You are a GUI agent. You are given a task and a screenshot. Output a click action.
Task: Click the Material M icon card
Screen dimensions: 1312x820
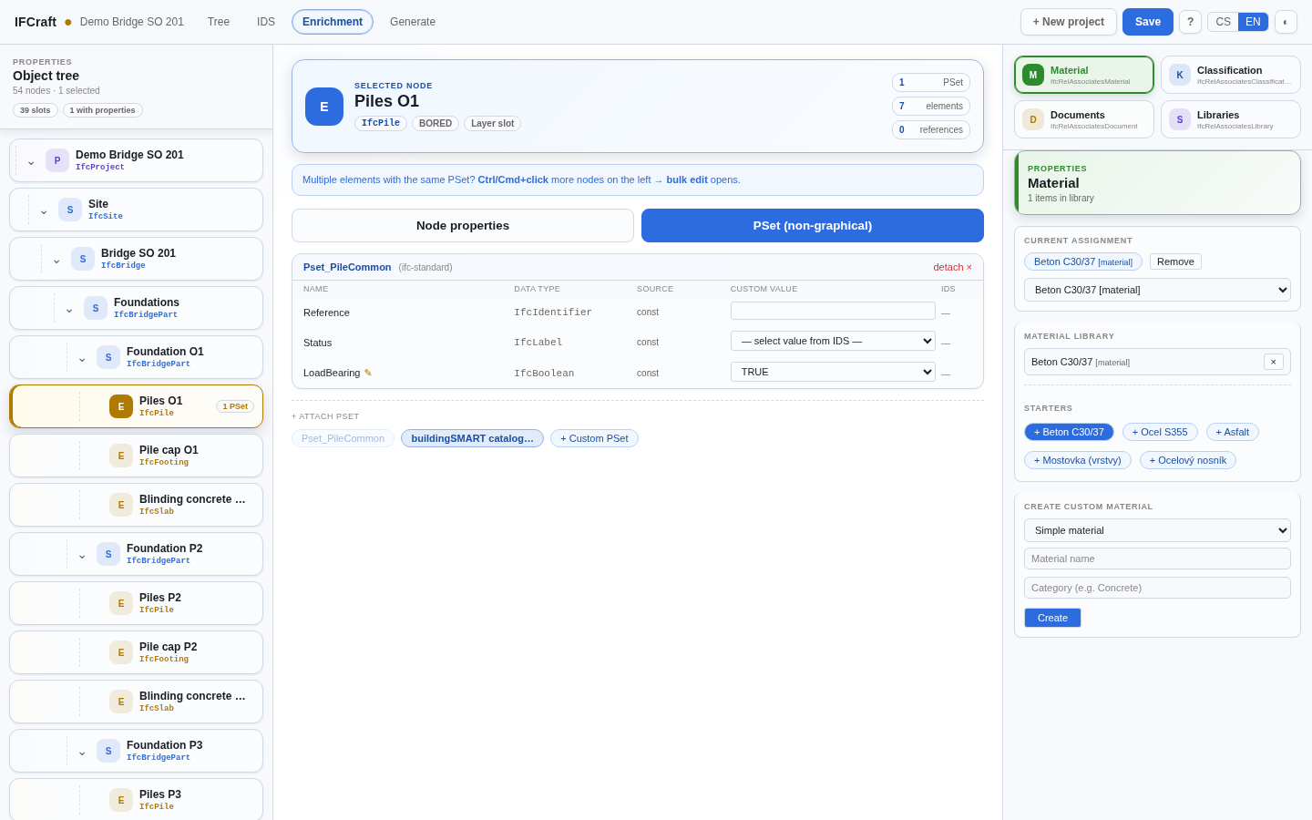click(1084, 75)
